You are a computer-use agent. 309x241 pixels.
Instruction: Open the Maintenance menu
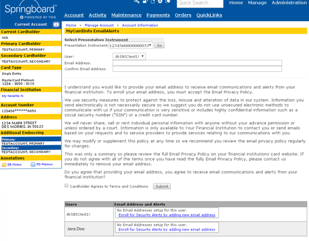click(126, 15)
